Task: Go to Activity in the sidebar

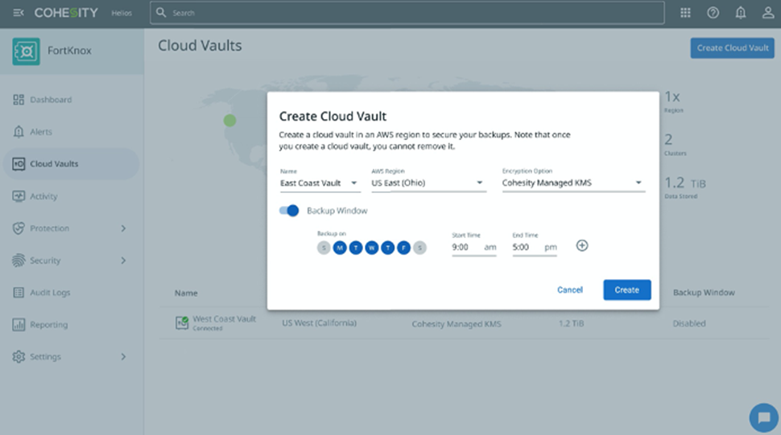Action: [x=71, y=196]
